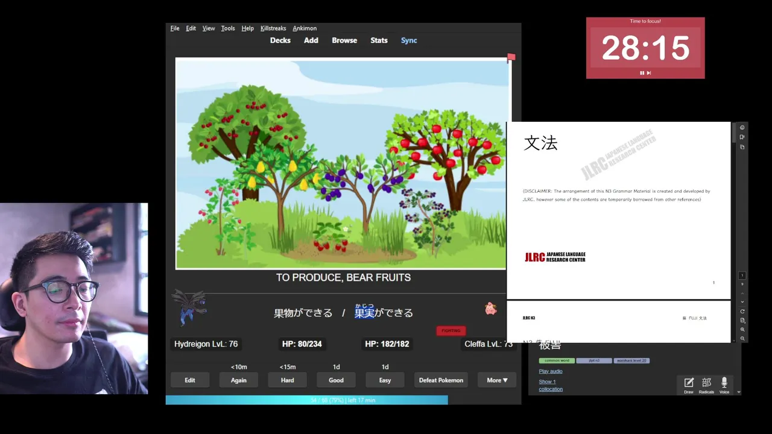
Task: Open the Help menu
Action: (x=247, y=28)
